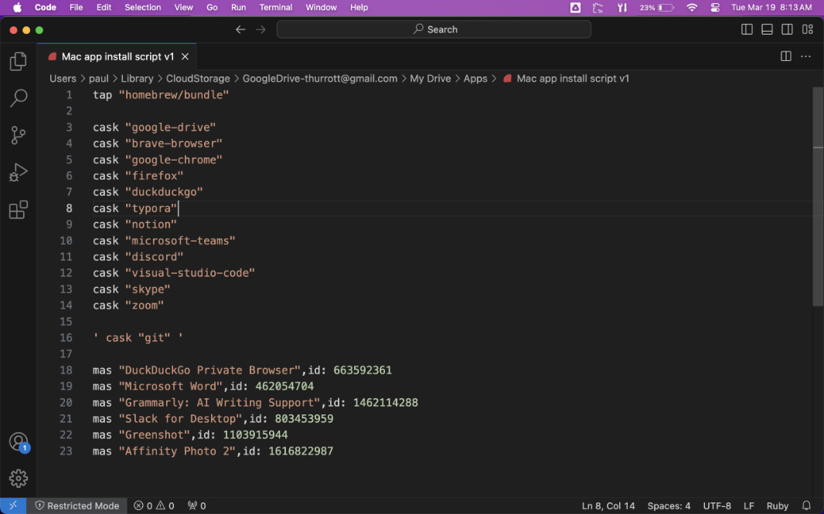Open the Accounts menu icon
824x514 pixels.
[19, 442]
